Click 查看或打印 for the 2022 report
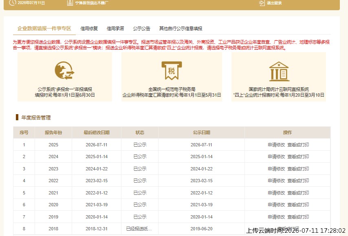Viewport: 348px width, 236px height. (298, 181)
